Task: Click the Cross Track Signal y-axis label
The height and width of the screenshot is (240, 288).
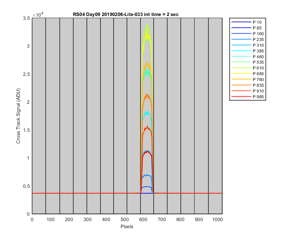Action: [x=18, y=116]
